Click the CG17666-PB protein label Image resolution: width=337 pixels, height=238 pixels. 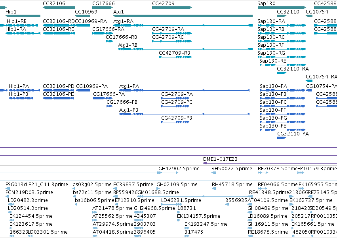pos(122,102)
